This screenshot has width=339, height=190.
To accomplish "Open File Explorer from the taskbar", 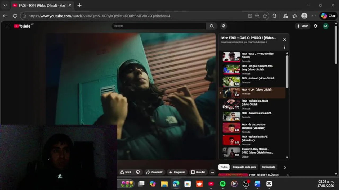I will 164,184.
